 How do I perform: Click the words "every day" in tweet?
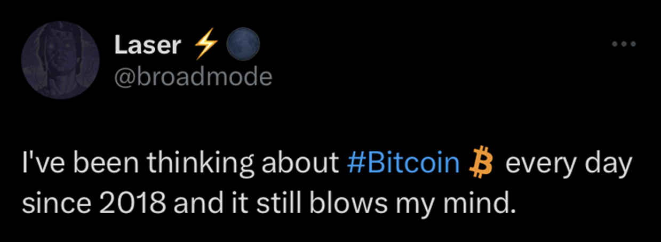point(568,164)
